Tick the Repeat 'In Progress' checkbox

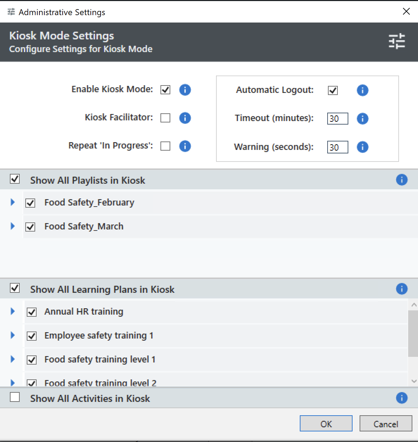tap(165, 146)
